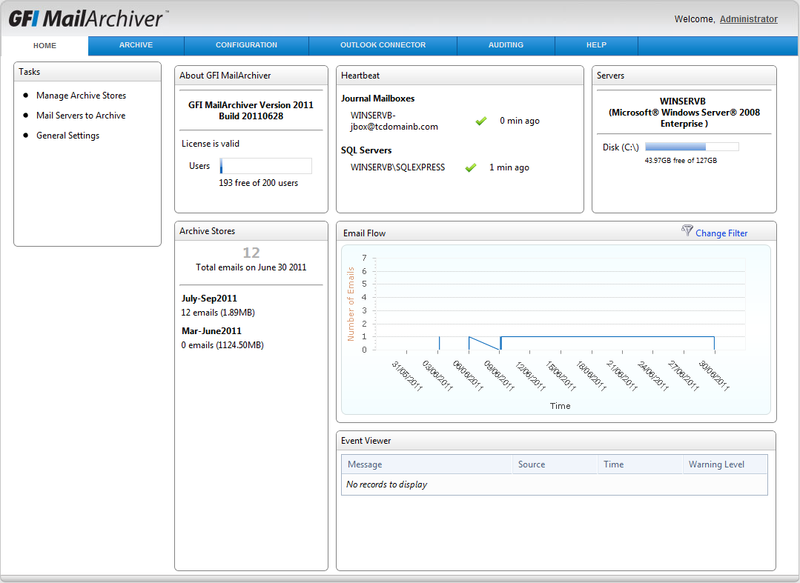Open Mail Servers to Archive task

tap(81, 115)
